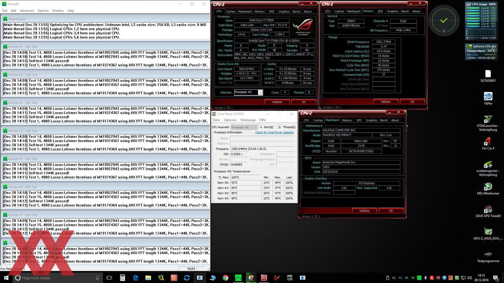Image resolution: width=504 pixels, height=283 pixels.
Task: Open Optionen menu in Core Temp
Action: click(x=230, y=120)
